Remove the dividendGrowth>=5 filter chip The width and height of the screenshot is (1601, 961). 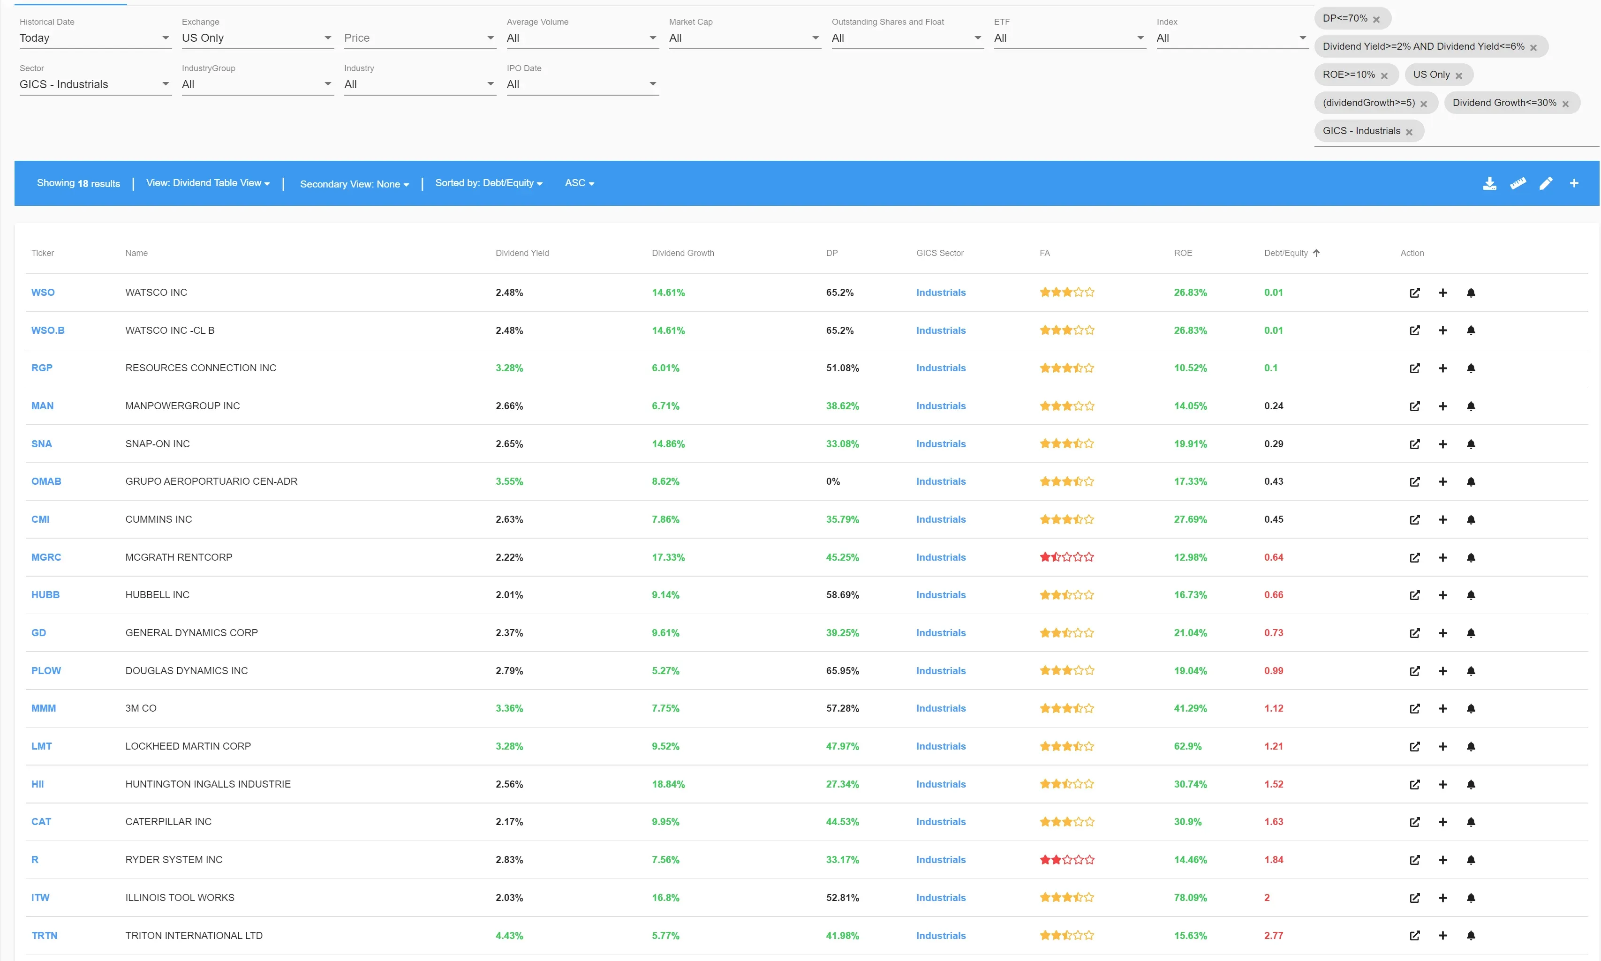coord(1424,104)
